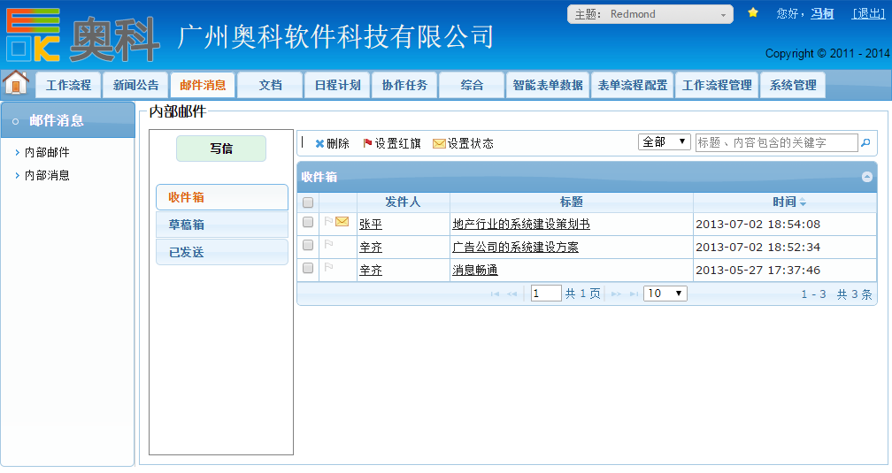Click the 删除 delete X icon
The height and width of the screenshot is (473, 892).
319,143
